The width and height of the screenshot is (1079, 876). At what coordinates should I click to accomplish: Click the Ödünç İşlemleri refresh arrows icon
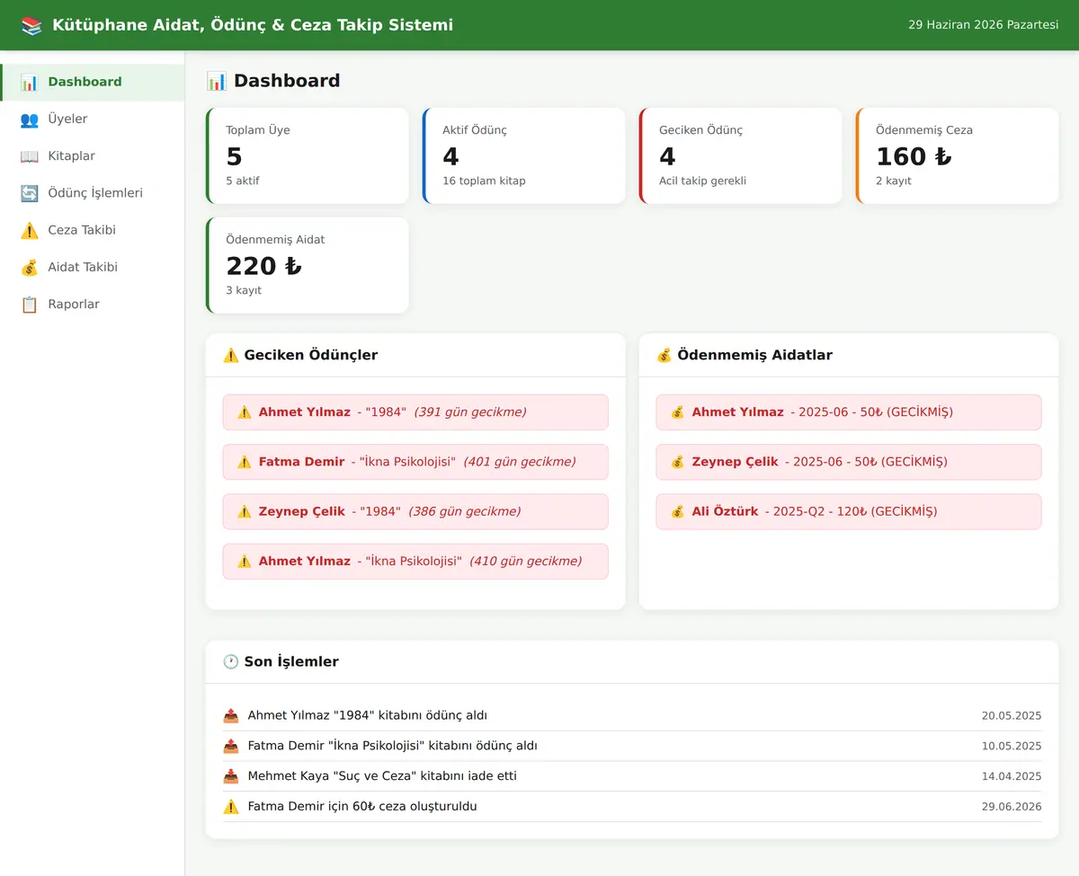click(30, 193)
